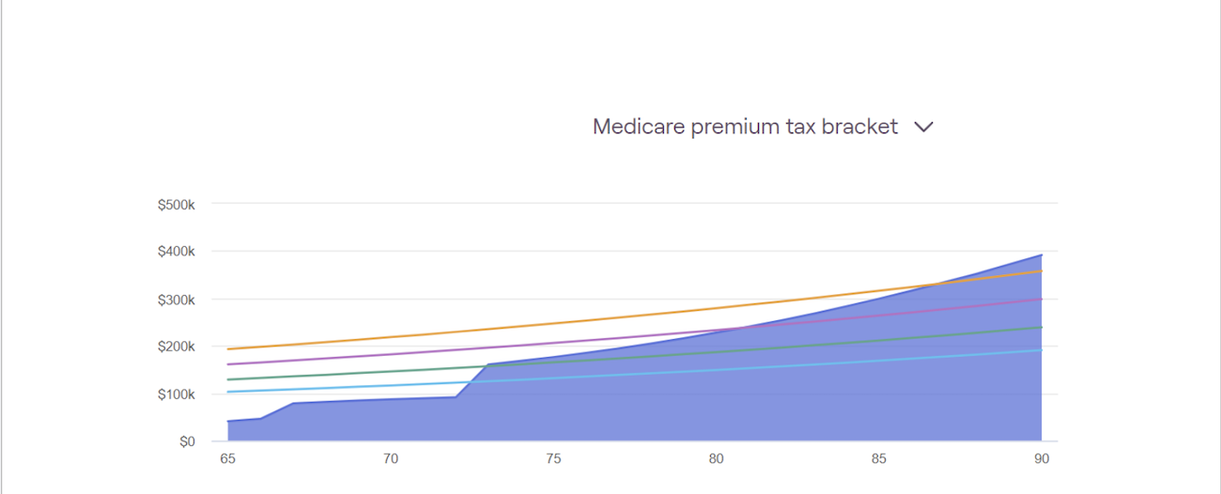Click age 80 on the x-axis

[716, 459]
